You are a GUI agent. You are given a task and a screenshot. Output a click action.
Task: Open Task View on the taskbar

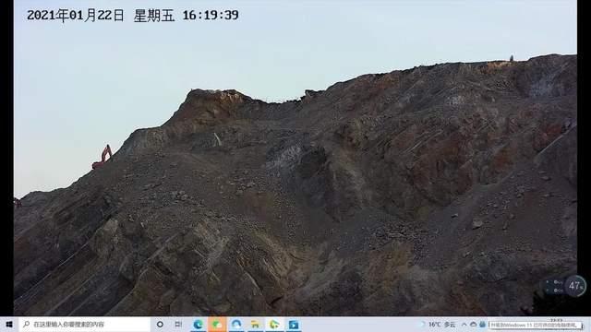[x=178, y=324]
